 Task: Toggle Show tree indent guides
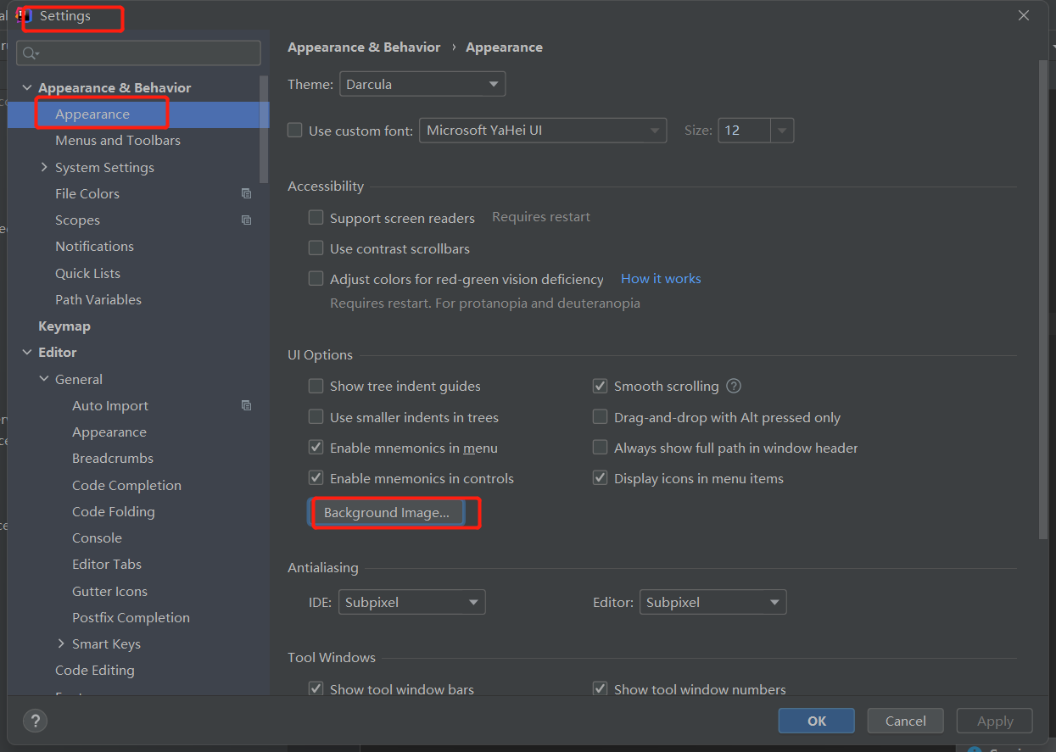[x=316, y=387]
